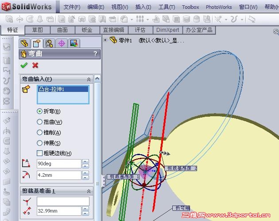The image size is (279, 221).
Task: Accept the Flex feature with green checkmark
Action: (24, 65)
